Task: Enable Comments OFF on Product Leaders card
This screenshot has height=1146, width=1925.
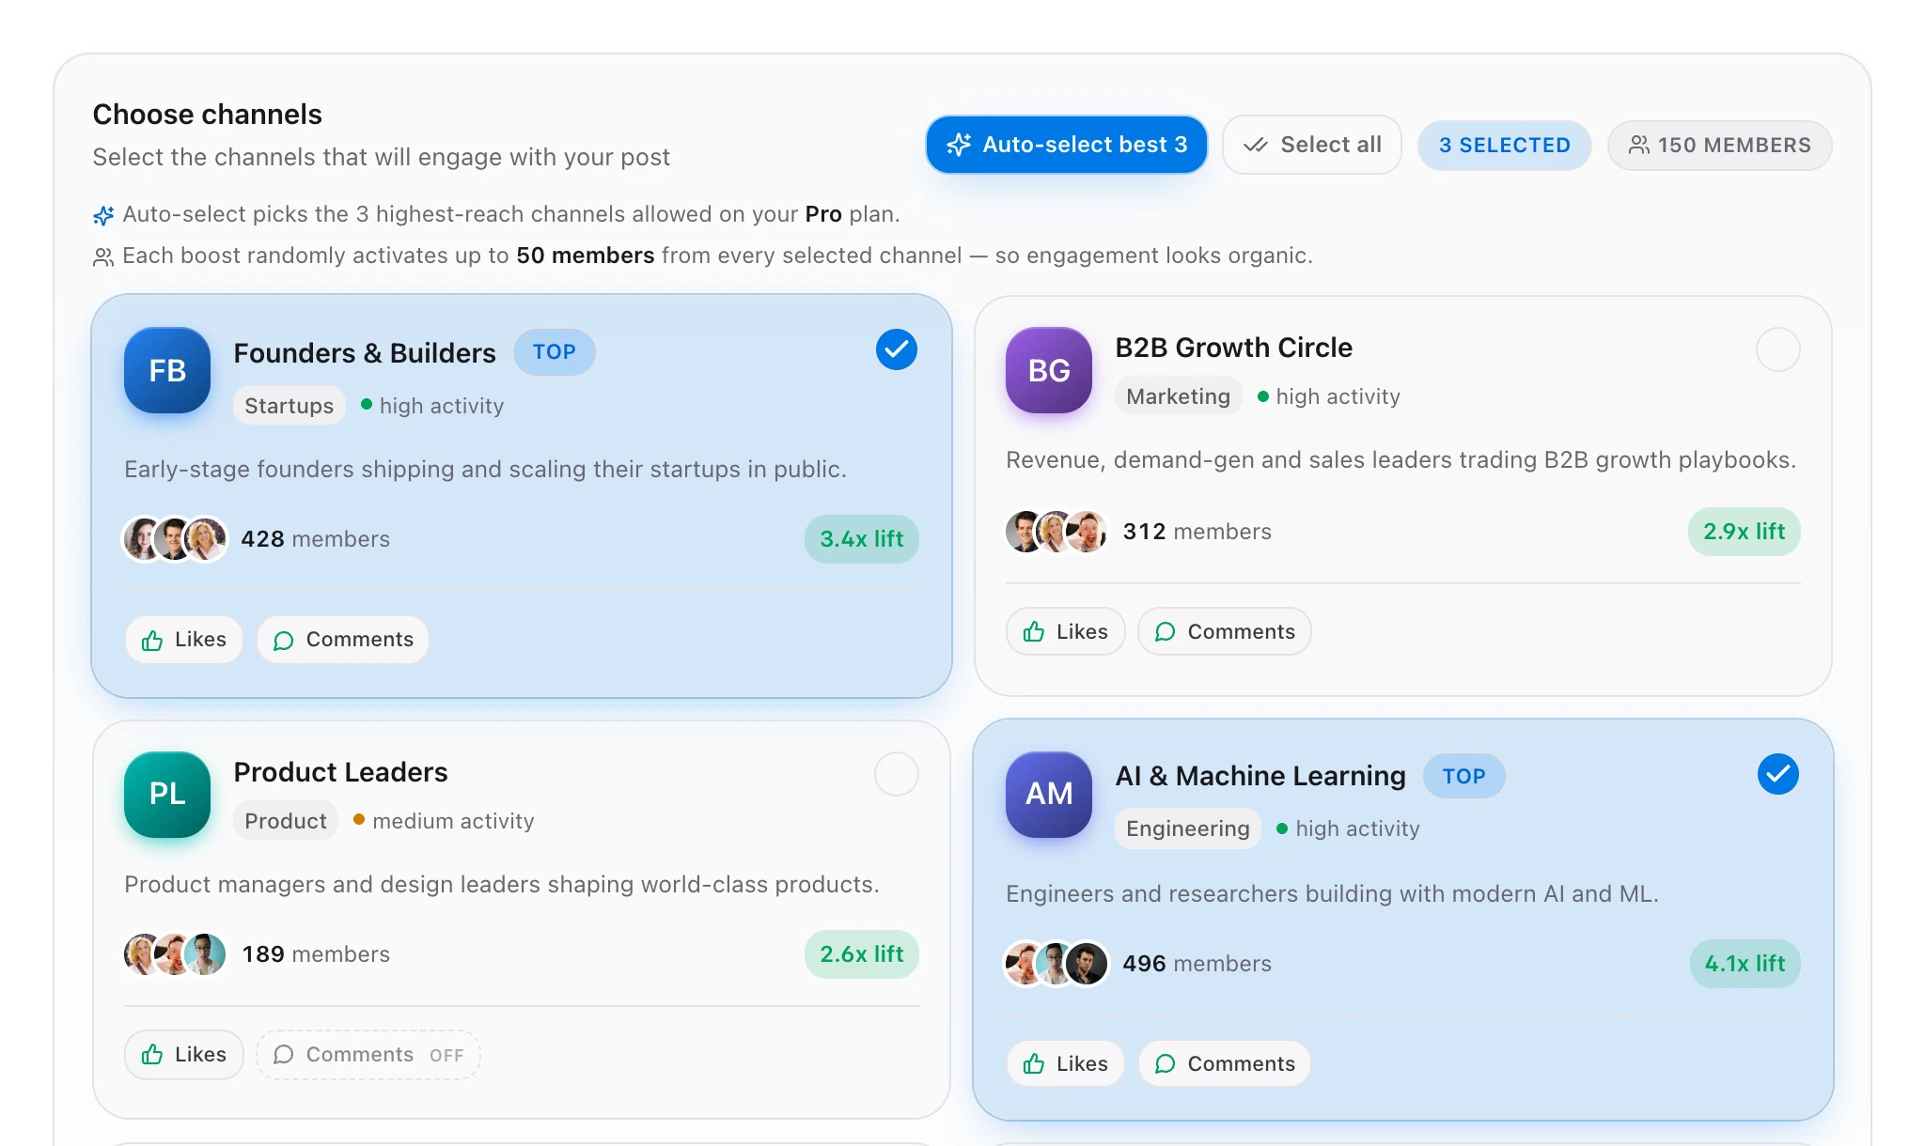Action: coord(368,1055)
